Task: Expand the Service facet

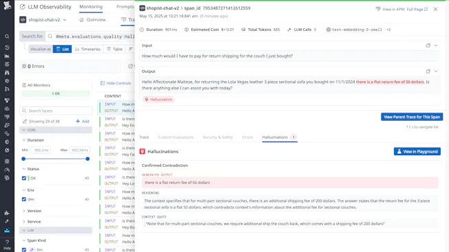Action: pyautogui.click(x=24, y=222)
